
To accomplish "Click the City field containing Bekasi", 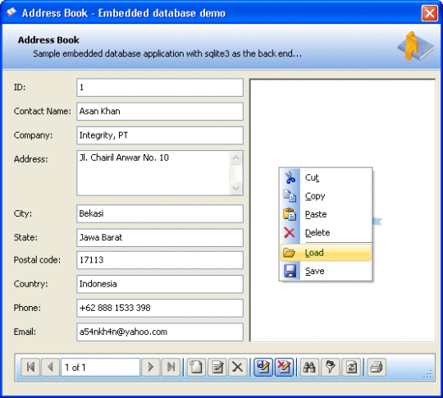I will coord(160,213).
